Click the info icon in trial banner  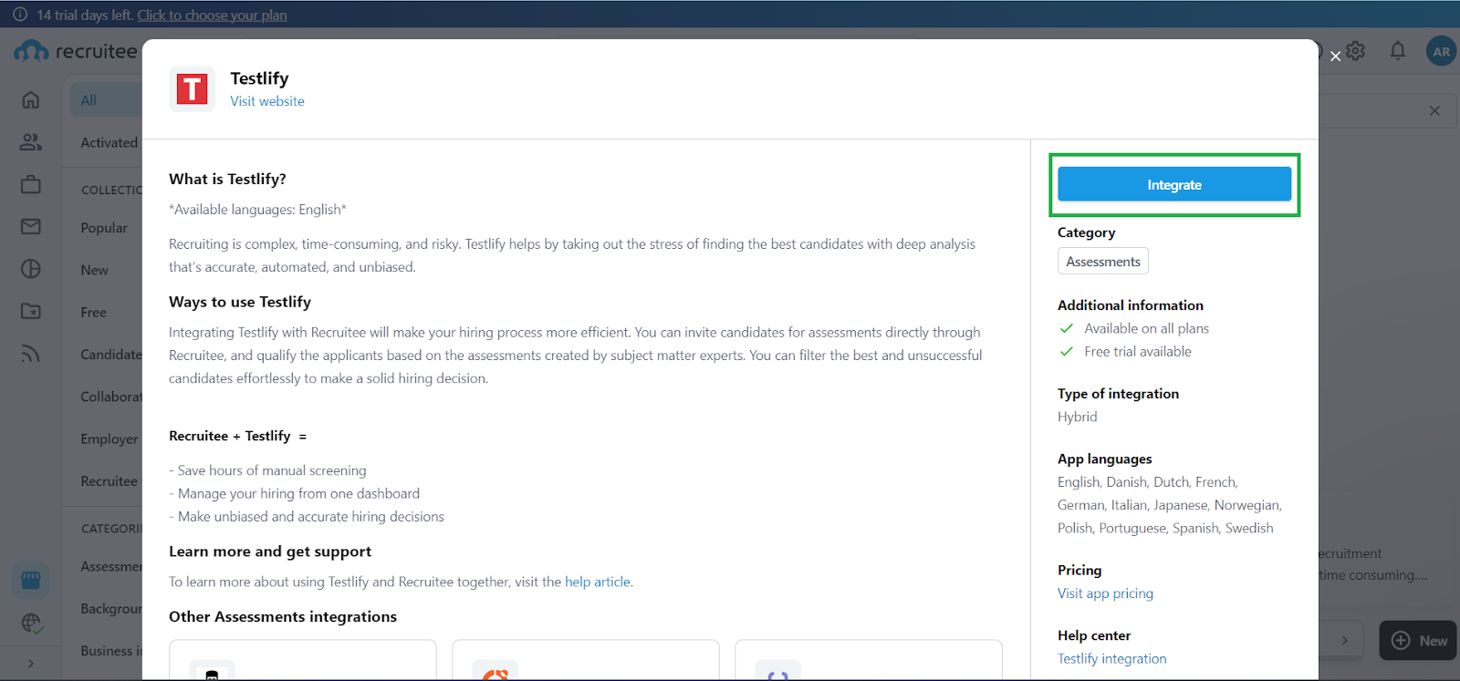[x=20, y=15]
